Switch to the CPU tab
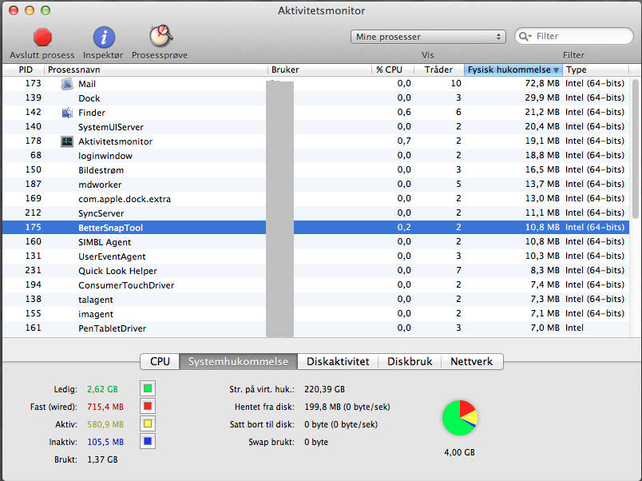Screen dimensions: 642x481 pos(160,361)
